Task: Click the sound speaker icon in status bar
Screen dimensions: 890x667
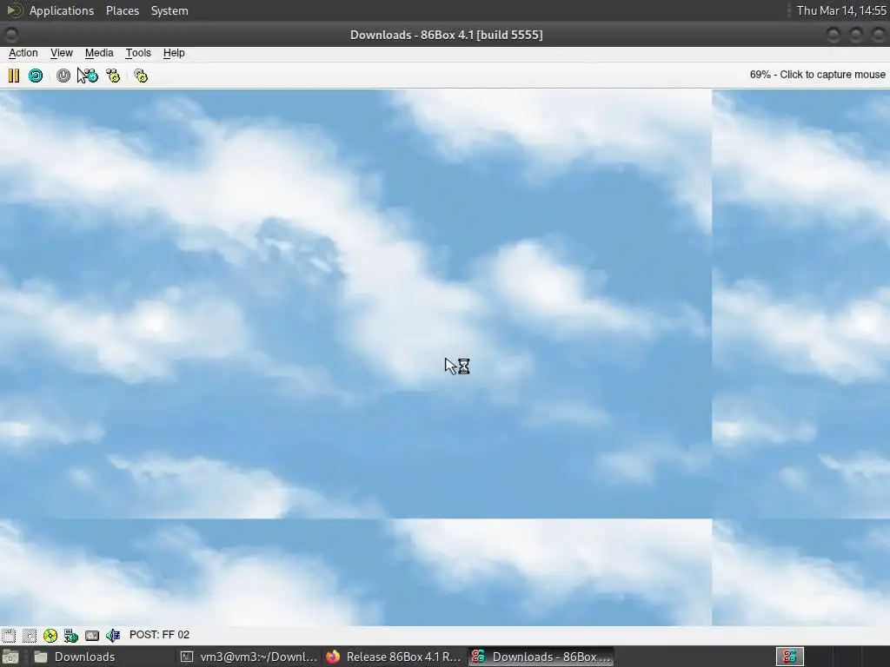Action: [x=113, y=635]
